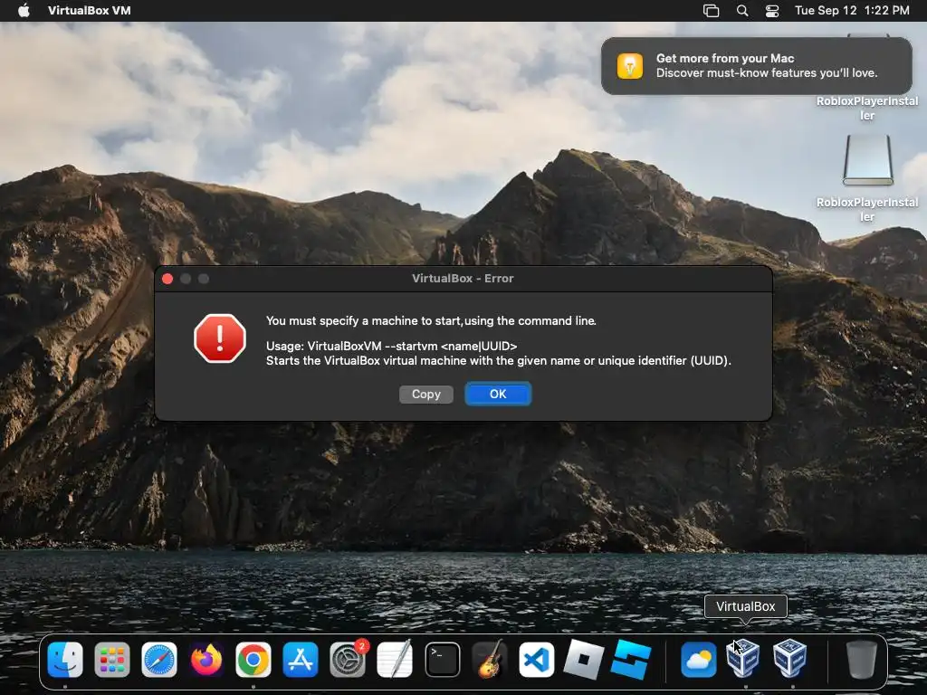Image resolution: width=927 pixels, height=695 pixels.
Task: Open System Settings with badge in Dock
Action: pos(348,660)
